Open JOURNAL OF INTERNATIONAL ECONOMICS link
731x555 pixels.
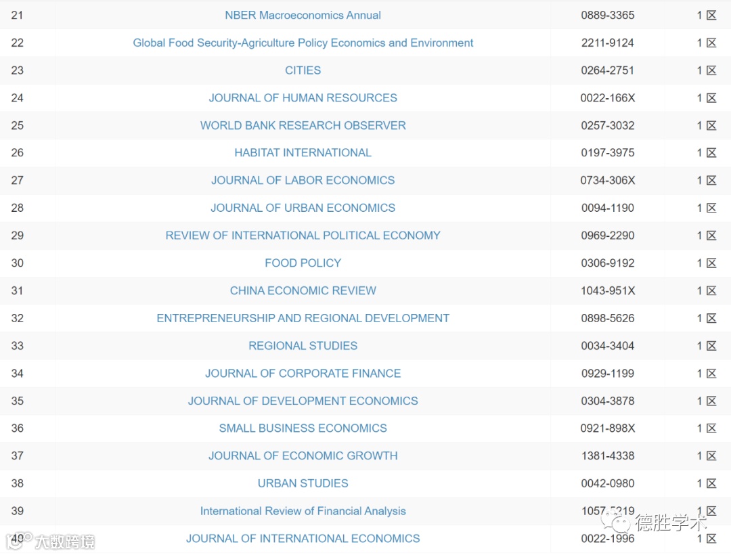point(303,538)
